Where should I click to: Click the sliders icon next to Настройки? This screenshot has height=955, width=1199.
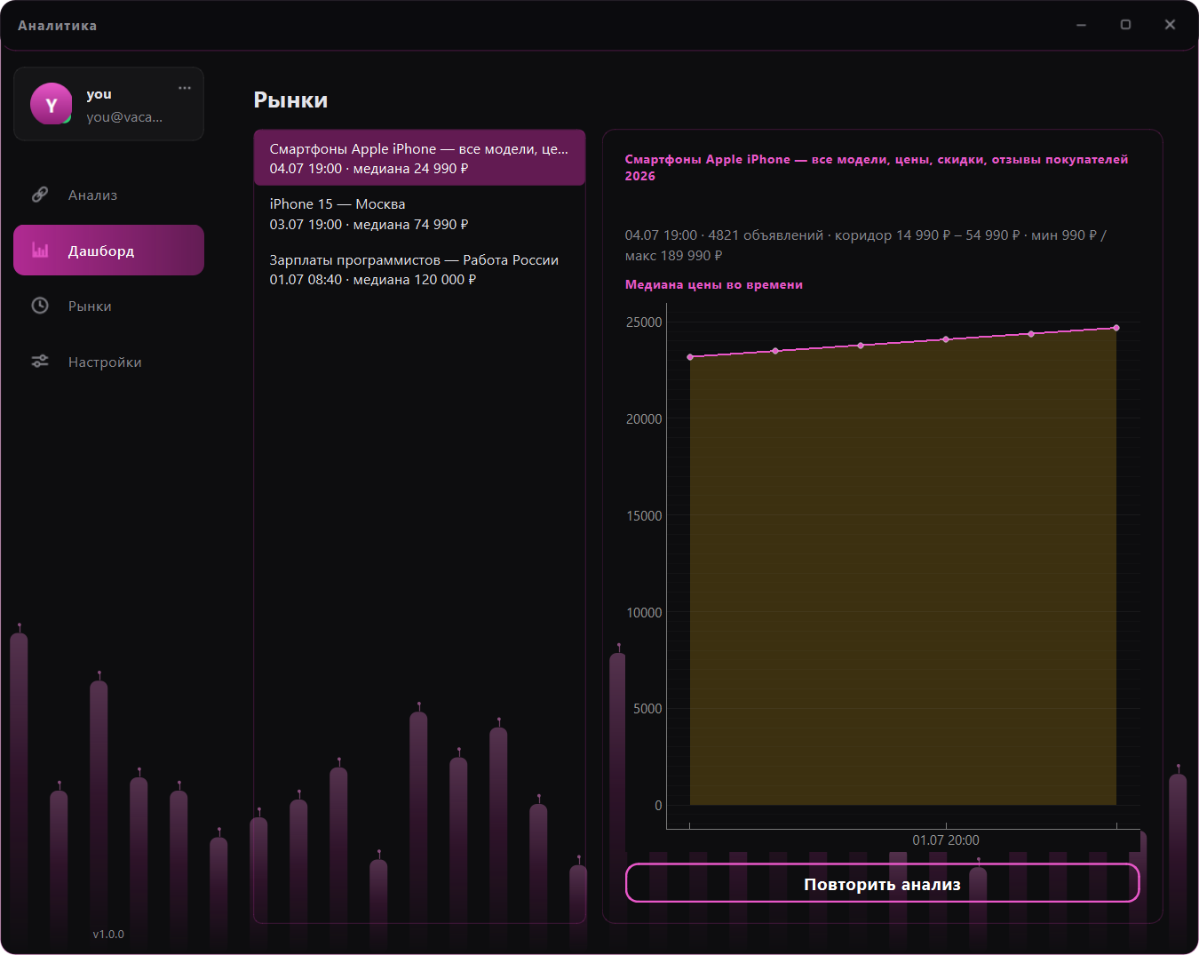(x=40, y=362)
